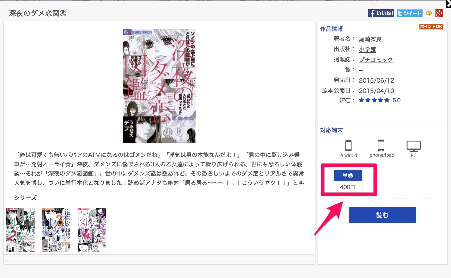
Task: Open series volume 3 thumbnail
Action: (56, 230)
